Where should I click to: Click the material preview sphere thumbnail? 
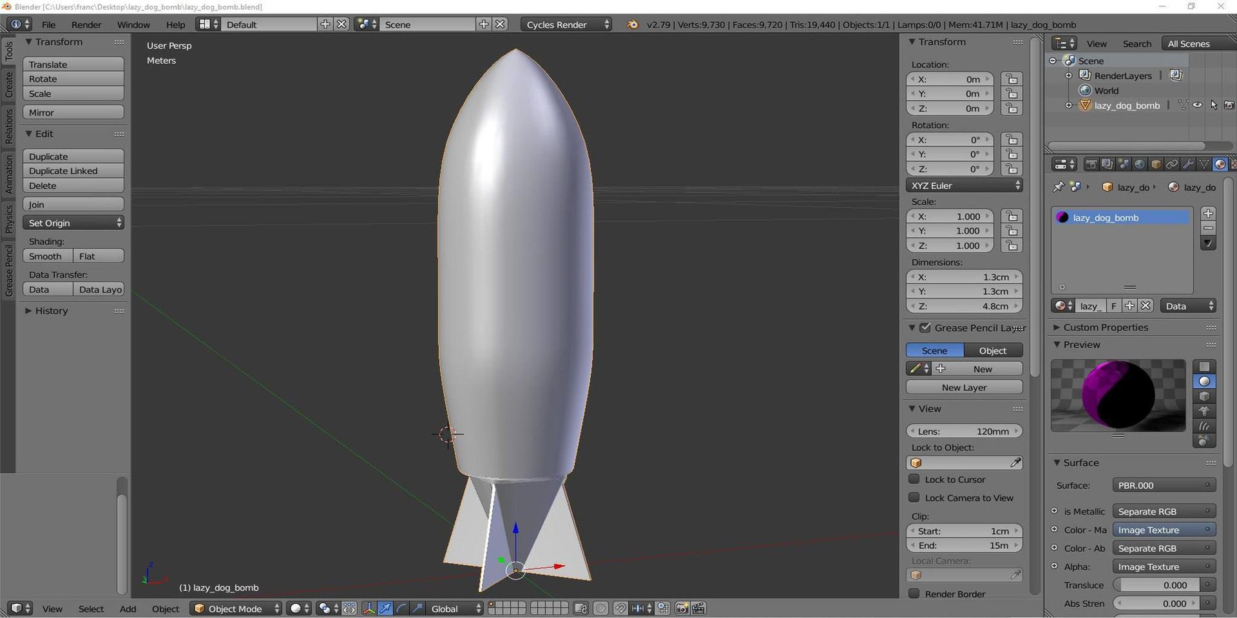1118,395
